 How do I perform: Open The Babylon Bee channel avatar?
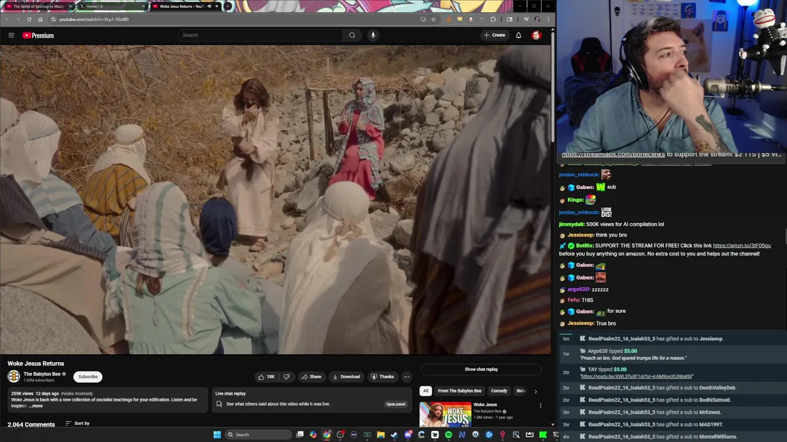click(x=14, y=376)
